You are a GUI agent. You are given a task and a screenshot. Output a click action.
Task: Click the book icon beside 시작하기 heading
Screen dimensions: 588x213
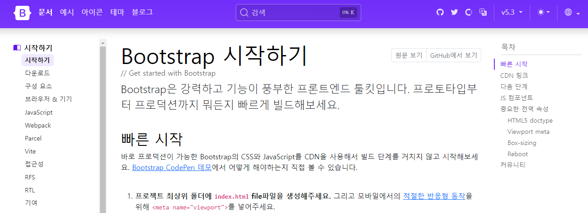pyautogui.click(x=17, y=47)
